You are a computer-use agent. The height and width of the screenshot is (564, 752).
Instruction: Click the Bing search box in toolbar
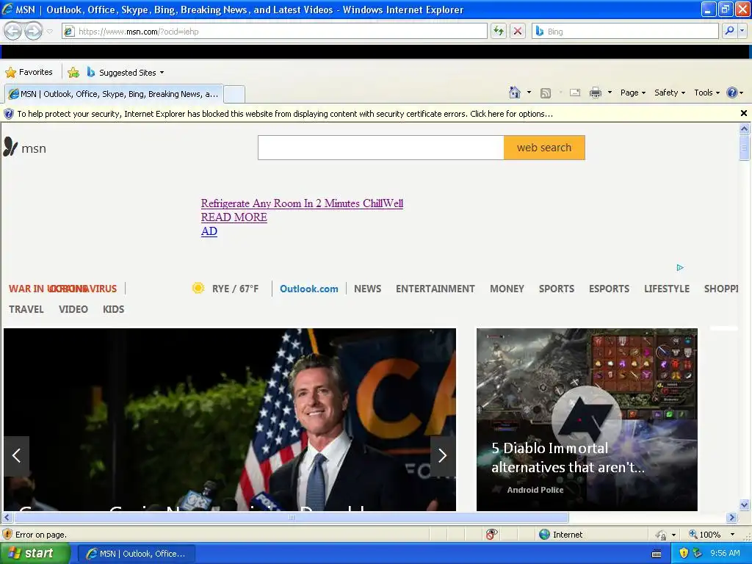coord(626,31)
